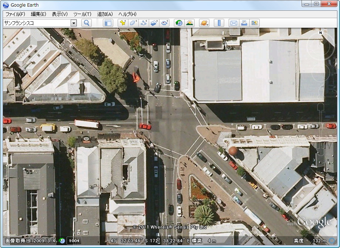
Task: Click the print icon
Action: [x=244, y=23]
